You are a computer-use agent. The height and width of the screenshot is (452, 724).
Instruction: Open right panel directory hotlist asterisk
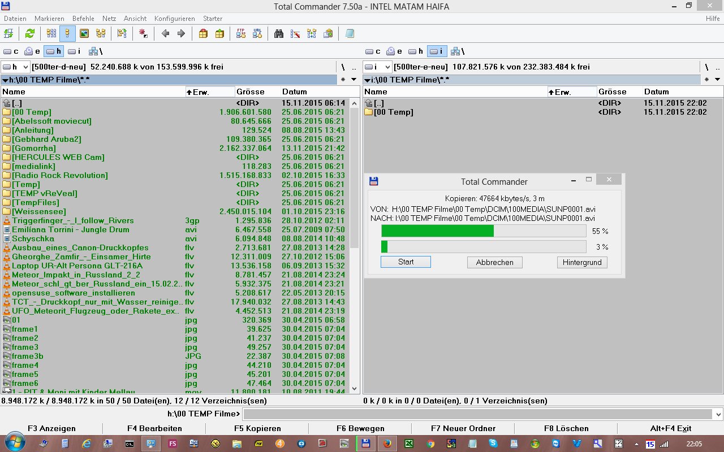[x=707, y=80]
